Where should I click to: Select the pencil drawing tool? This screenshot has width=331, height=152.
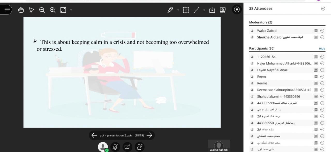tap(170, 10)
